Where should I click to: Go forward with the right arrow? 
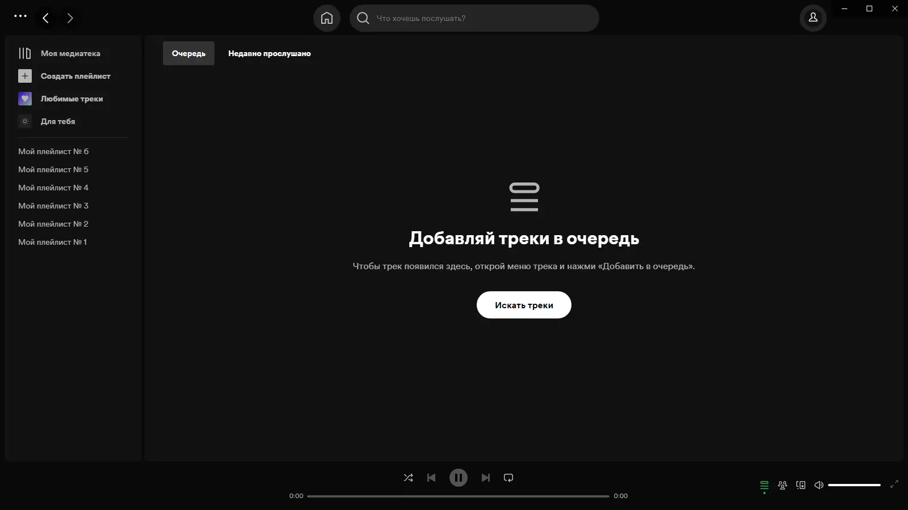pos(70,18)
